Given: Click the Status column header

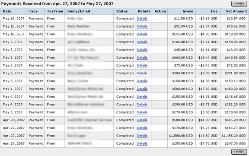Looking at the screenshot, I should 122,11.
